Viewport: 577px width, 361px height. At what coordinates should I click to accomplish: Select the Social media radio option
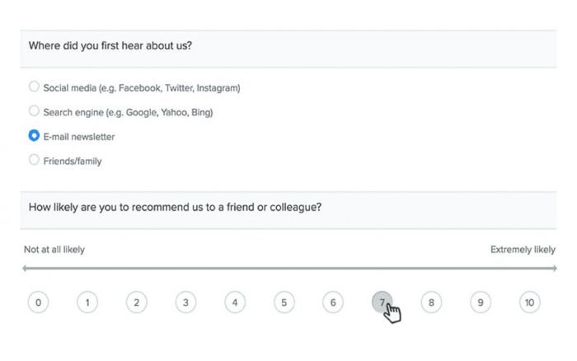(34, 87)
